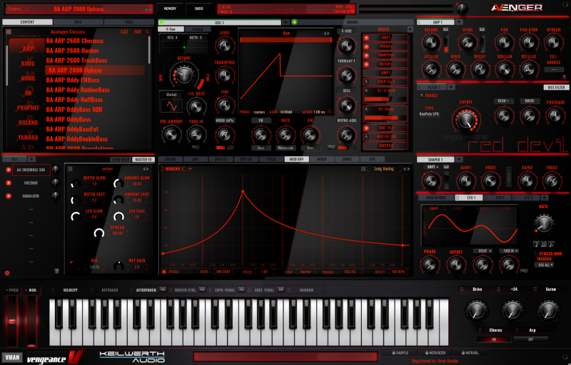Click the plus icon next to FX1 tab
This screenshot has height=365, width=571.
point(31,159)
